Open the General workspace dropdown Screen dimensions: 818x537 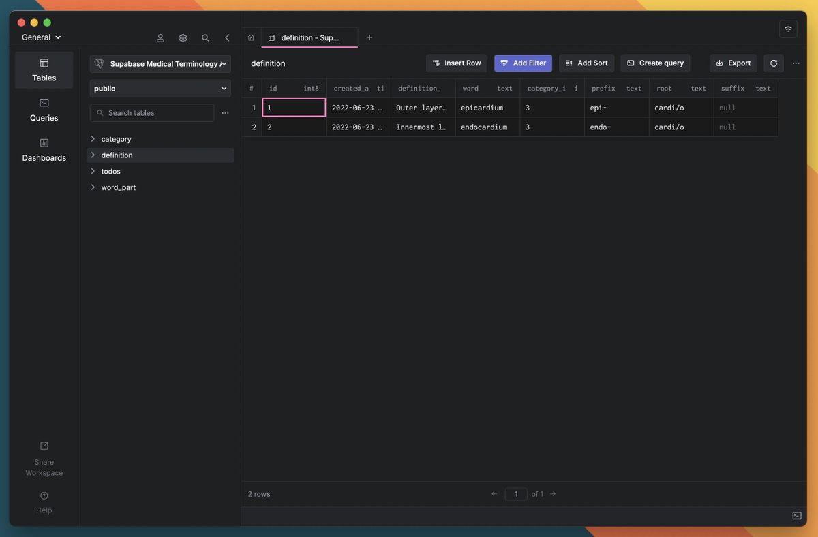(x=42, y=37)
